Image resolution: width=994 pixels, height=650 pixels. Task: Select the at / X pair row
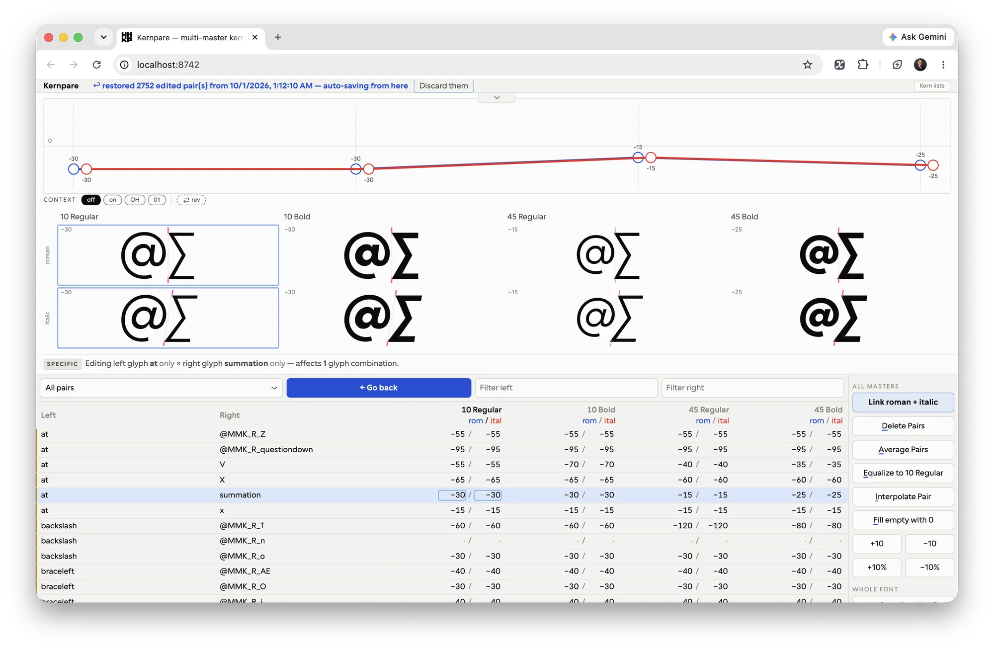(x=442, y=480)
